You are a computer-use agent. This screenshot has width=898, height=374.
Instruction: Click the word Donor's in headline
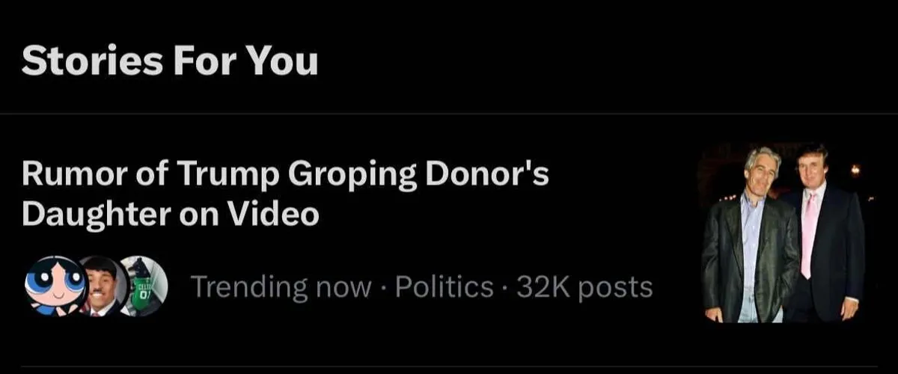click(x=487, y=175)
